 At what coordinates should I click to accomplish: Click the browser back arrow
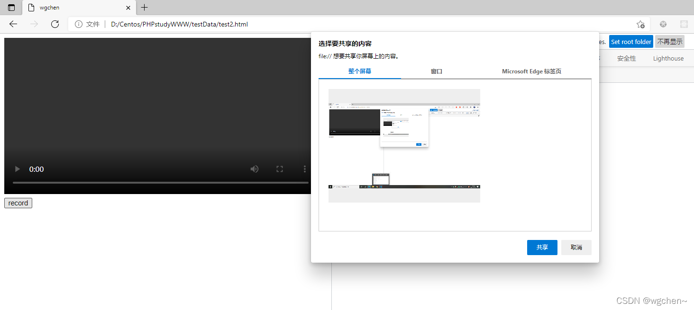[13, 24]
